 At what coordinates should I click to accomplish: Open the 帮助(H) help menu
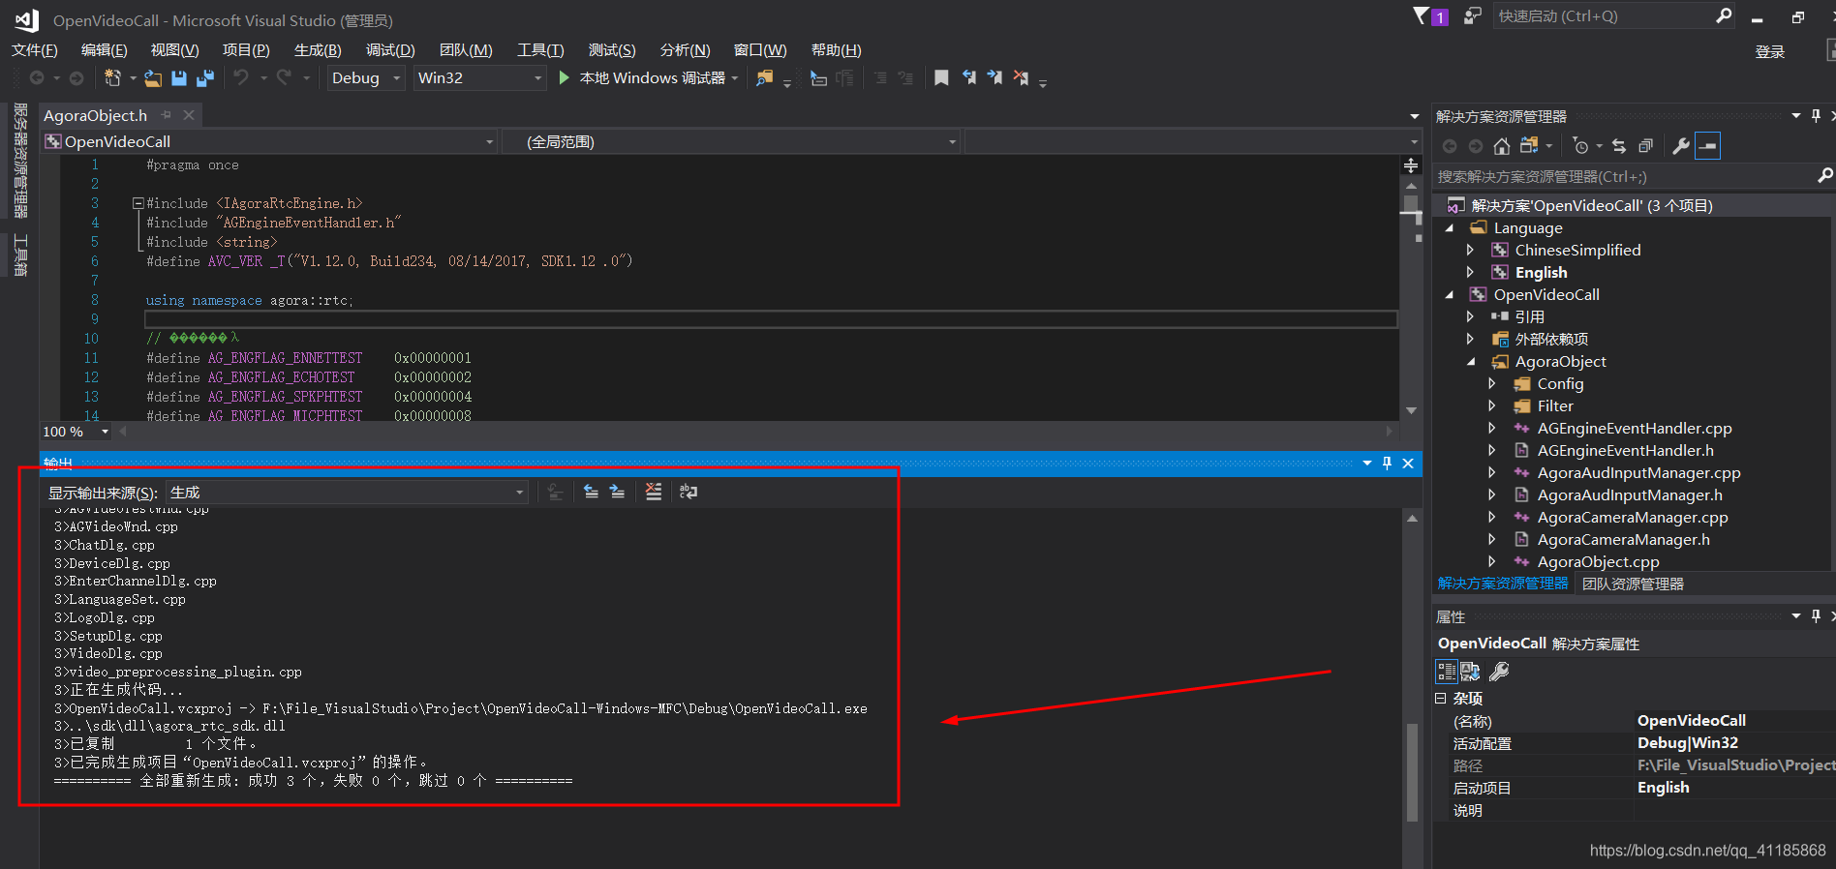click(x=837, y=50)
